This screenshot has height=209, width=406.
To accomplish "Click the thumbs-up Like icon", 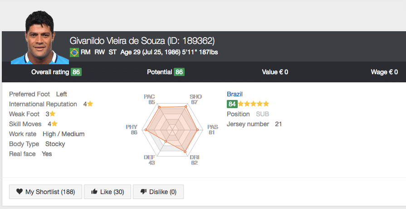I will click(94, 192).
